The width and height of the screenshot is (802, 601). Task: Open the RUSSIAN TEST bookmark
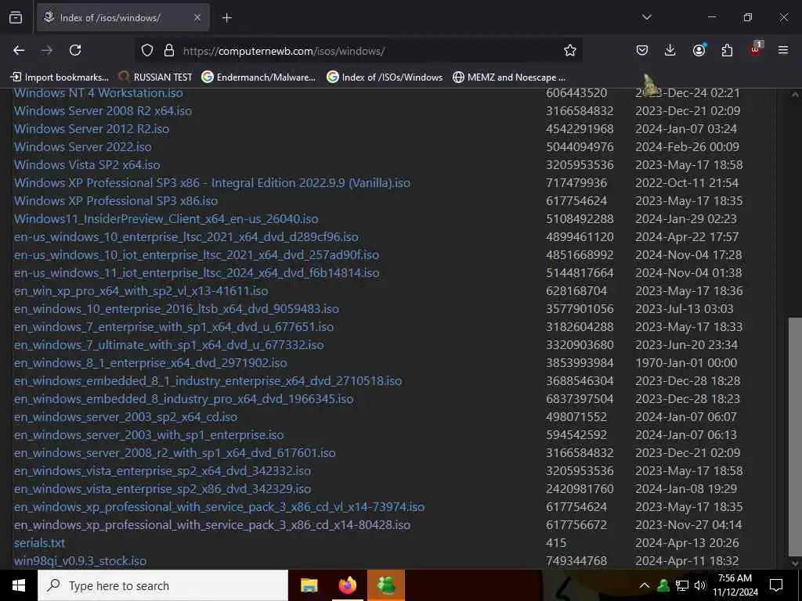pos(156,77)
